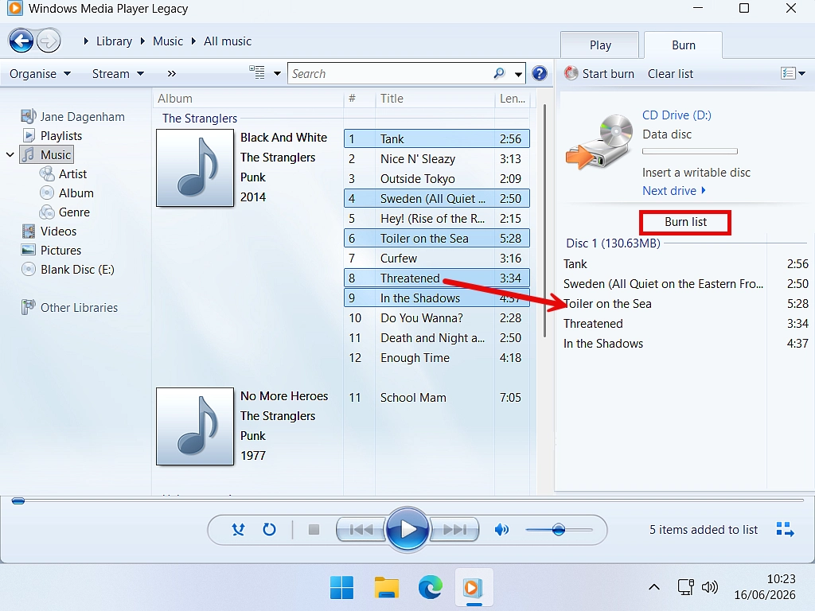Toggle repeat playback
Image resolution: width=815 pixels, height=611 pixels.
(269, 529)
